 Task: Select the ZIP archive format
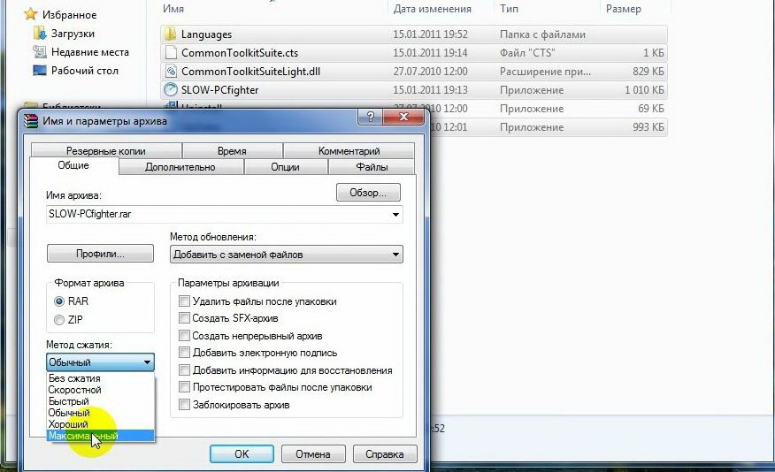59,320
